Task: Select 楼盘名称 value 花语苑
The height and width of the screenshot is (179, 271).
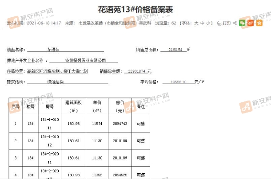Action: click(x=53, y=50)
